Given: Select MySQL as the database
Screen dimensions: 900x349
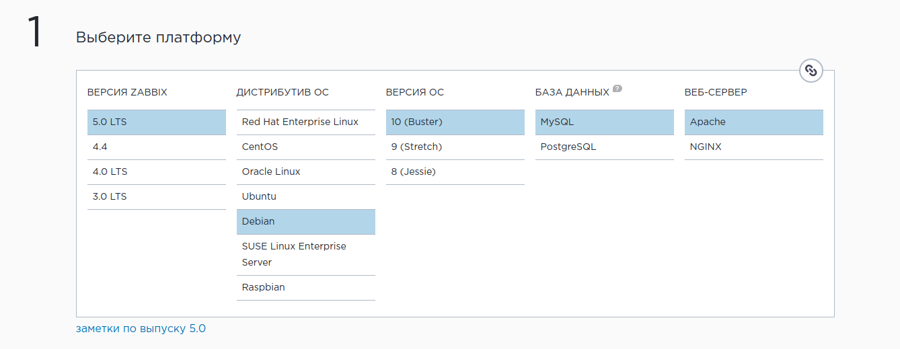Looking at the screenshot, I should click(x=605, y=122).
